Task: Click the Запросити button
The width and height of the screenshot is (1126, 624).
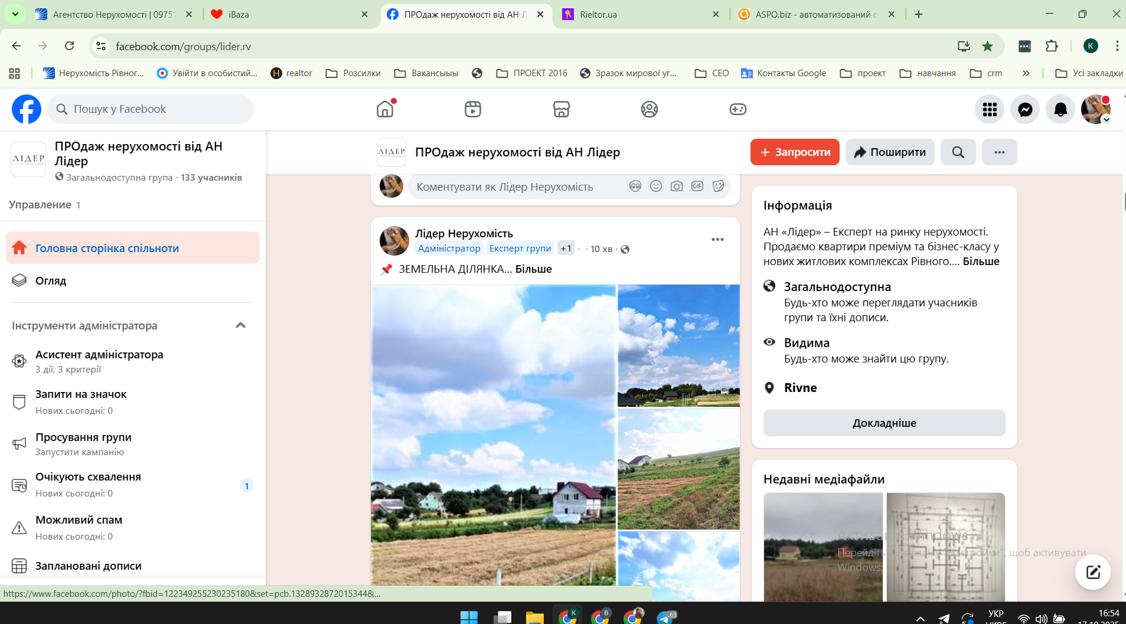Action: (795, 152)
